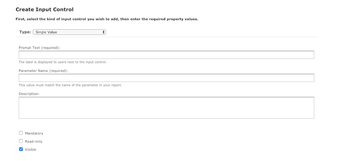This screenshot has width=338, height=161.
Task: Click the "Prompt Text (required):" label
Action: coord(39,48)
